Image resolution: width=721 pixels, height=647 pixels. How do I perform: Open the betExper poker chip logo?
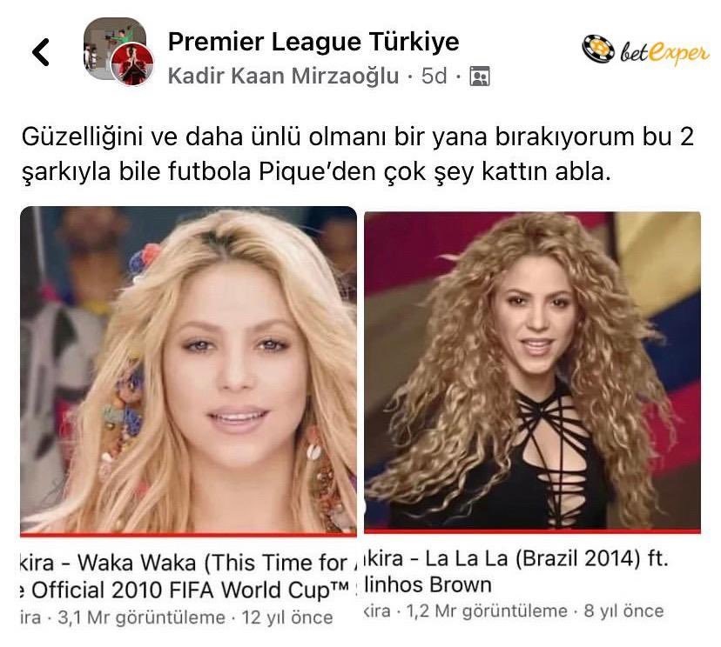pyautogui.click(x=598, y=49)
